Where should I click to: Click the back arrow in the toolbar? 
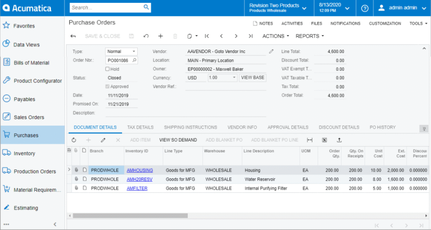[73, 36]
